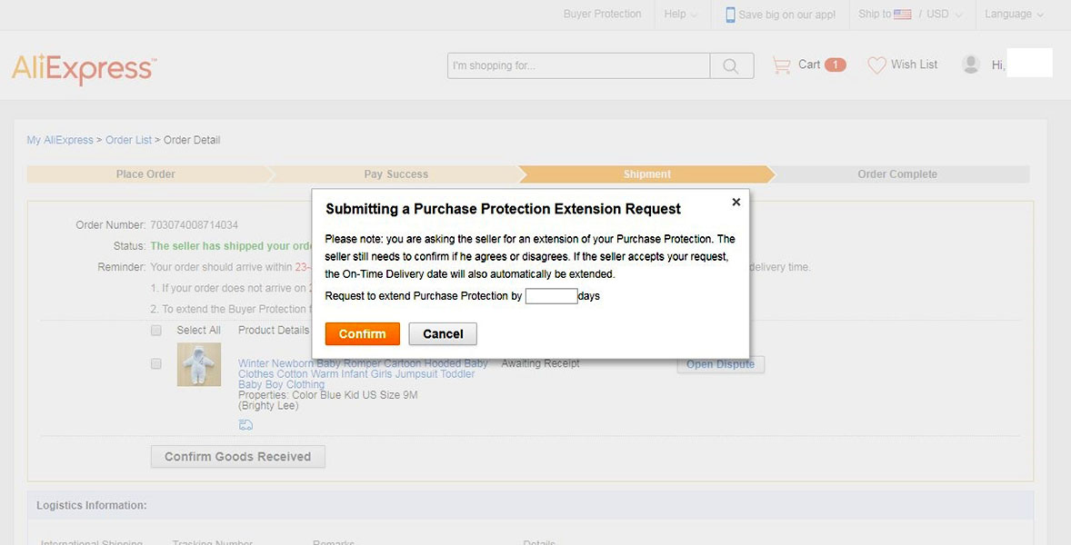Expand the Ship to / USD dropdown
Screen dimensions: 1071x545
click(x=910, y=14)
